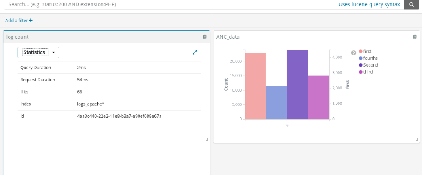Toggle the 'Second' legend series
The image size is (422, 175).
pos(370,65)
